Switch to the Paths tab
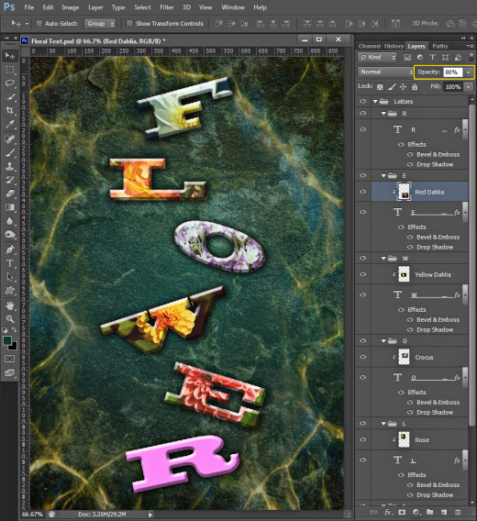This screenshot has width=477, height=521. pyautogui.click(x=439, y=46)
